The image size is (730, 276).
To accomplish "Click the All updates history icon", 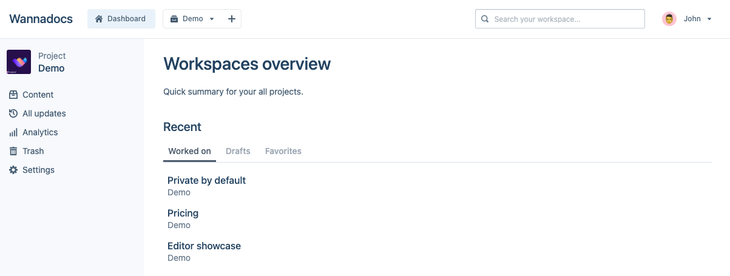I will click(13, 113).
